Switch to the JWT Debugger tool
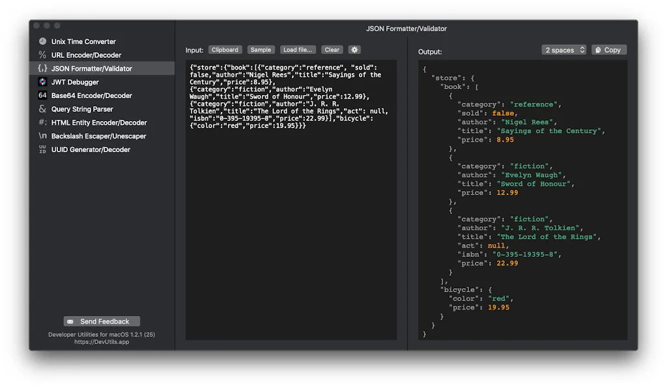The height and width of the screenshot is (389, 667). pos(75,81)
